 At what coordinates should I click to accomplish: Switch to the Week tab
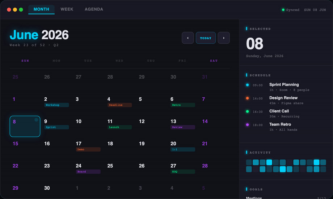click(x=67, y=9)
